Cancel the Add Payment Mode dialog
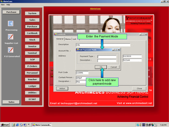 coord(113,67)
